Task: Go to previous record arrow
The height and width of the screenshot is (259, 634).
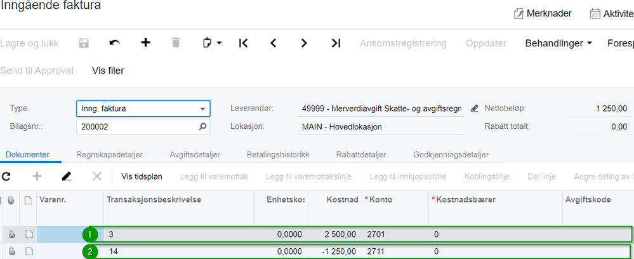Action: [x=274, y=43]
